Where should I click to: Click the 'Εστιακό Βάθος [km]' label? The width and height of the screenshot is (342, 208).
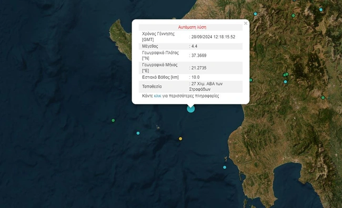160,77
